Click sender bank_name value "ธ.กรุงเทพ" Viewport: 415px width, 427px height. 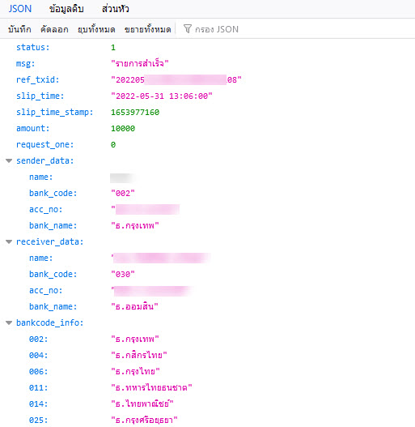(x=135, y=225)
